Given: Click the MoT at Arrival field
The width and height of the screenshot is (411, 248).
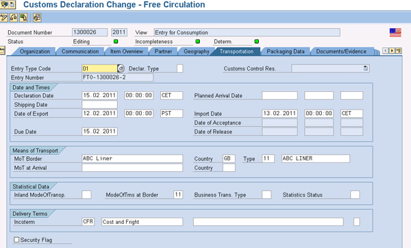Looking at the screenshot, I should coord(132,168).
